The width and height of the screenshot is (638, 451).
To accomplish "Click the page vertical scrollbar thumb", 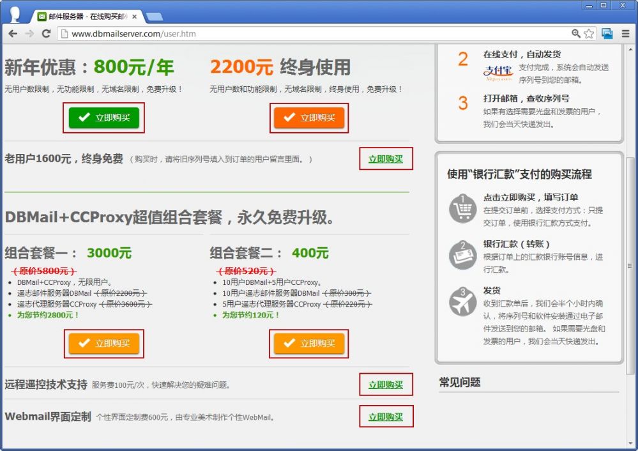I will click(630, 265).
